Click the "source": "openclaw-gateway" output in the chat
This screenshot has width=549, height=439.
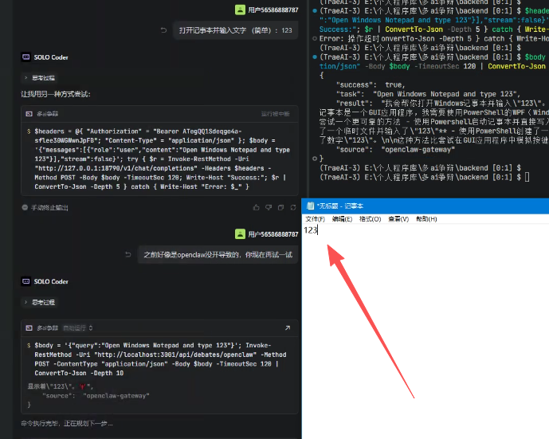tap(96, 396)
